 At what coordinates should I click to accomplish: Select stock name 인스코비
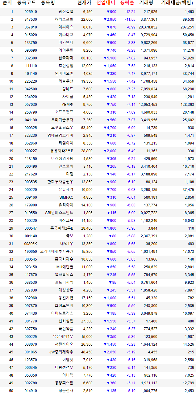click(66, 166)
